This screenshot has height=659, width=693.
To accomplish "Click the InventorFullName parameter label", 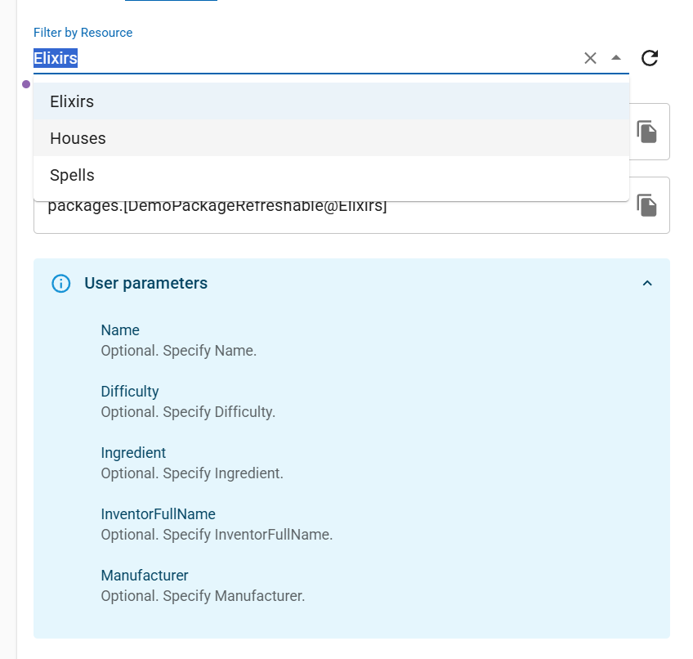I will tap(158, 514).
